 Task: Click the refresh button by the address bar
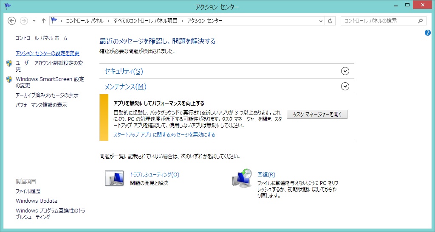(330, 21)
